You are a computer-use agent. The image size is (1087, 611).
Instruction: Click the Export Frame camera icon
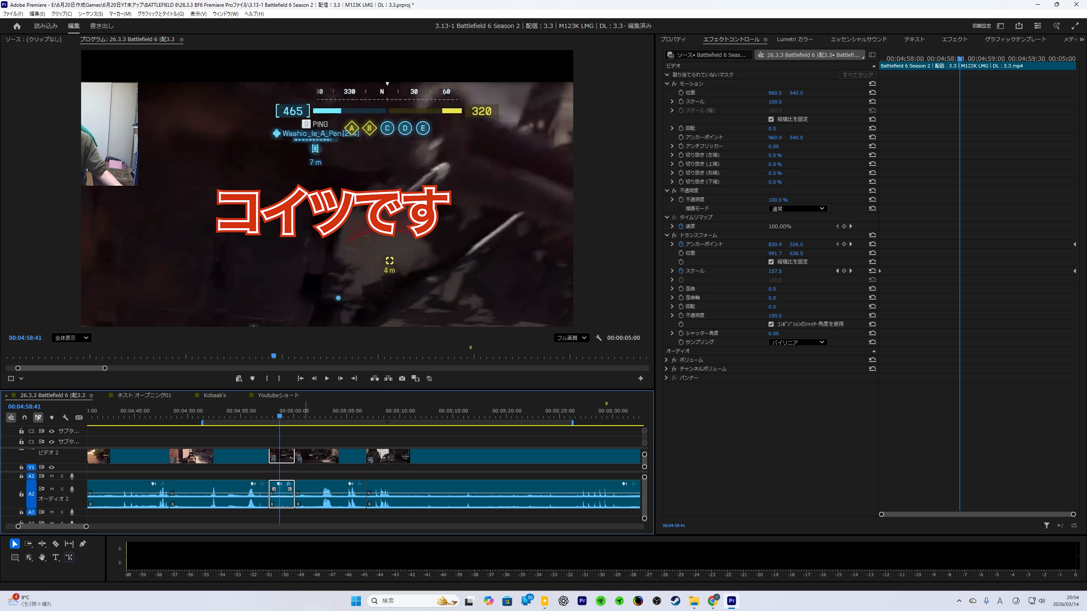[402, 378]
